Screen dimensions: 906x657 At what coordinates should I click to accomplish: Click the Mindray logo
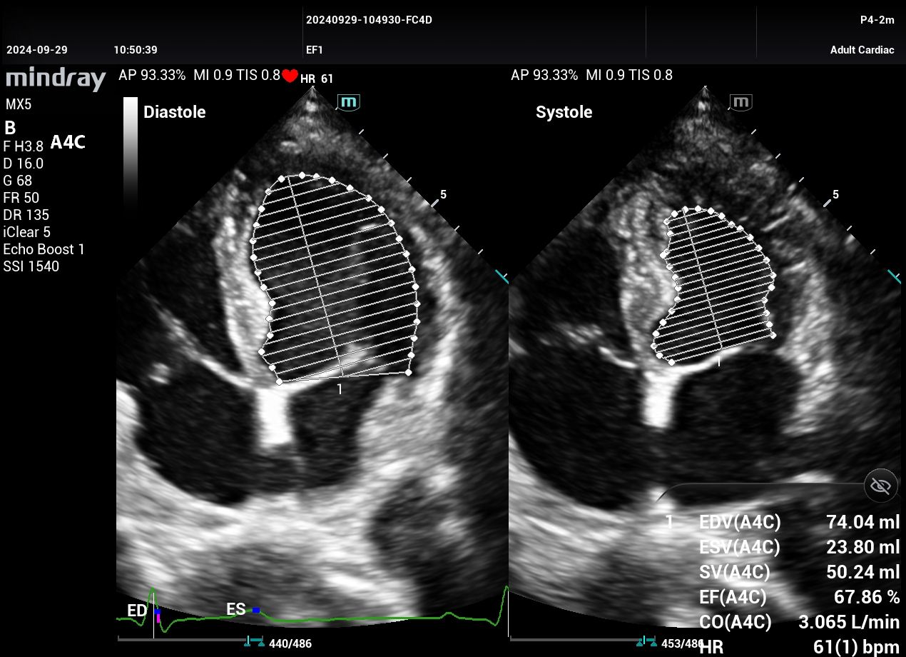point(56,78)
